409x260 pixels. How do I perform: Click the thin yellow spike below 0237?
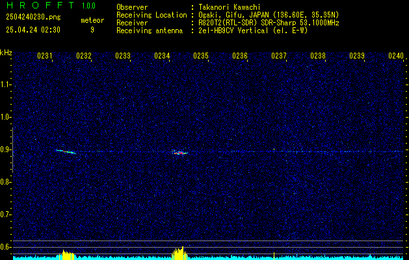pyautogui.click(x=274, y=256)
